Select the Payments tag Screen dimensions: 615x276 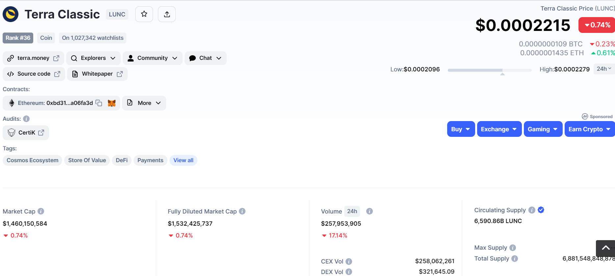pyautogui.click(x=150, y=160)
